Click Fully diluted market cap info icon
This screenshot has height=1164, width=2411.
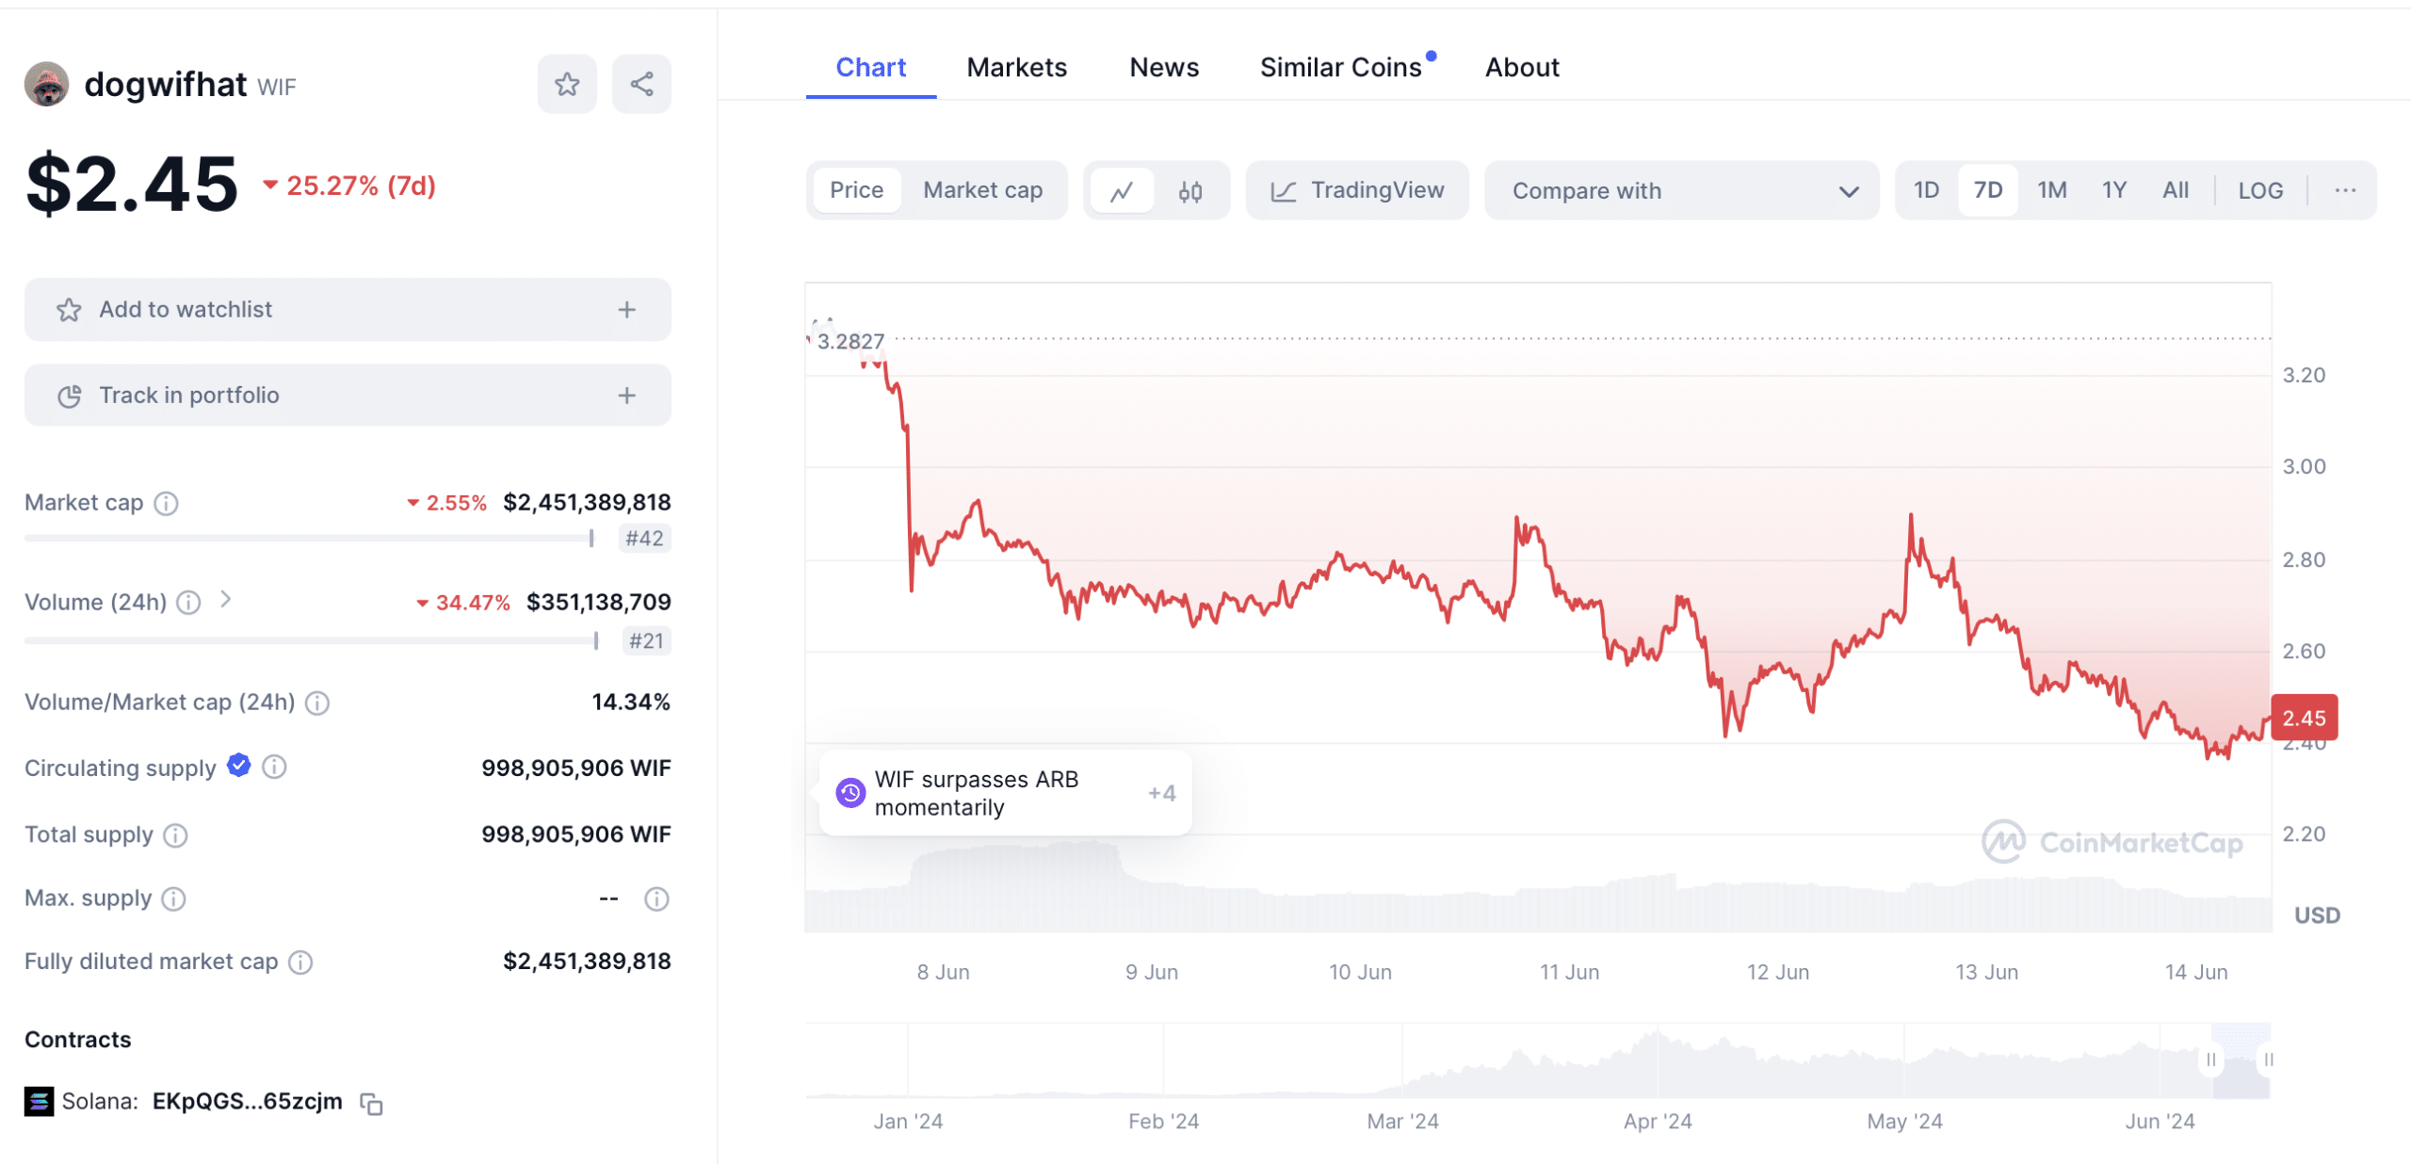pyautogui.click(x=300, y=962)
